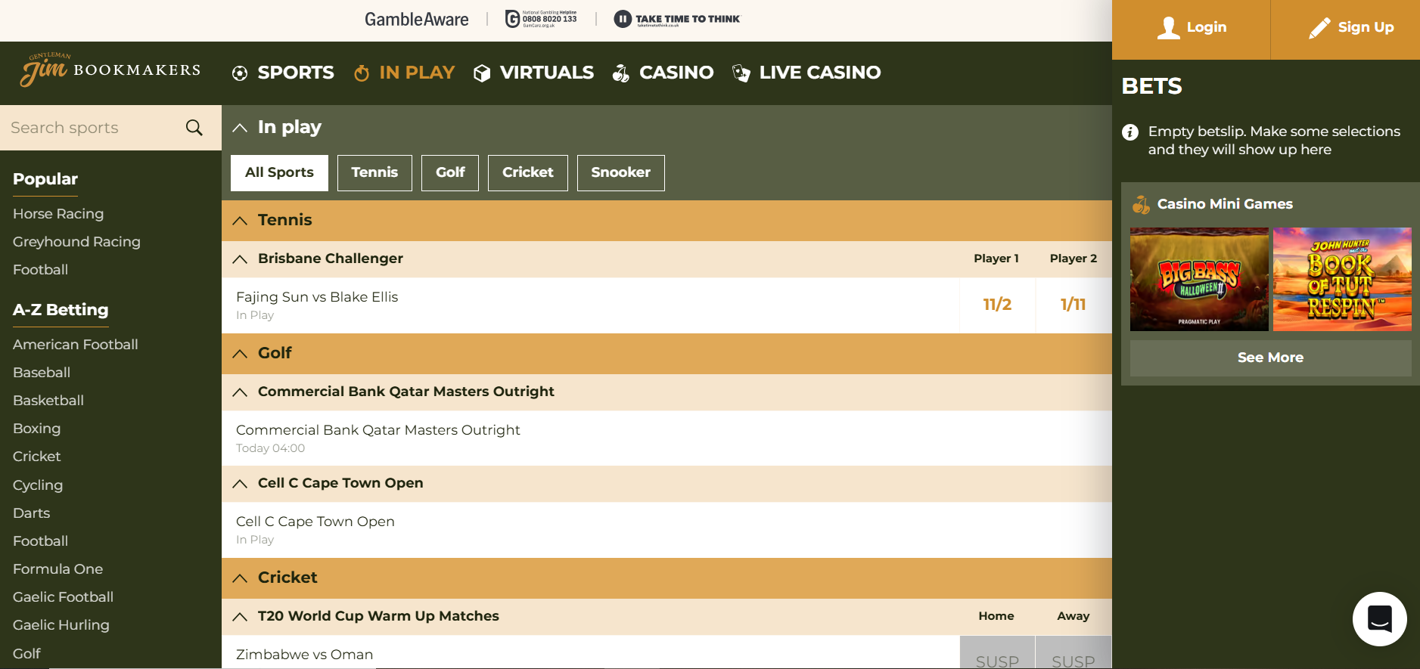
Task: Open Commercial Bank Qatar Masters Outright event
Action: coord(378,430)
